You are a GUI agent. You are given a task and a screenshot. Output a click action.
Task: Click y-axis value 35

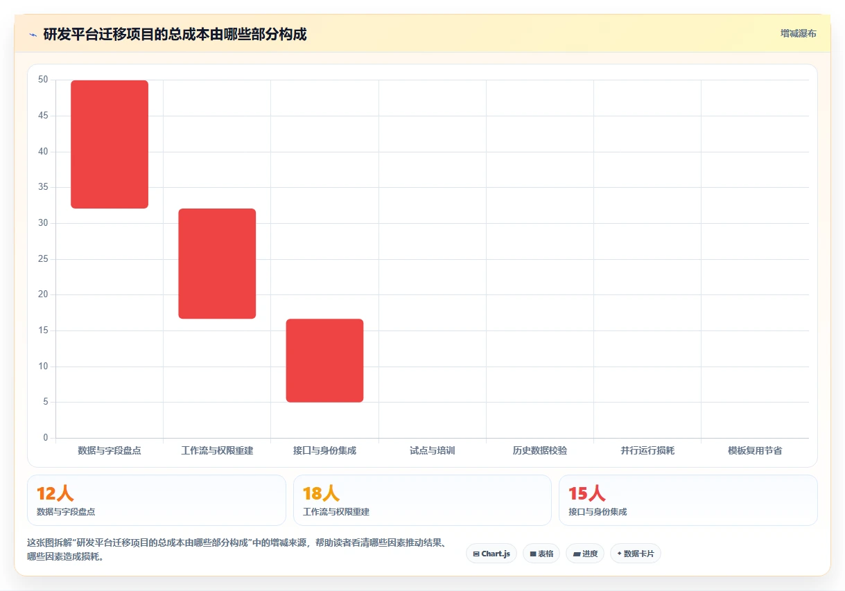[43, 187]
